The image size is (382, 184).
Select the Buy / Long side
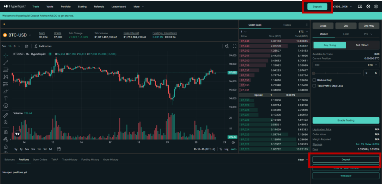coord(329,45)
